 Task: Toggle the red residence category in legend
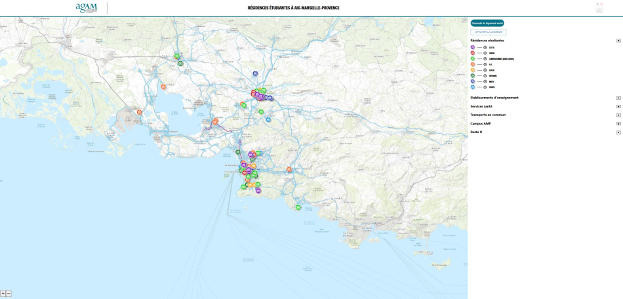click(485, 53)
